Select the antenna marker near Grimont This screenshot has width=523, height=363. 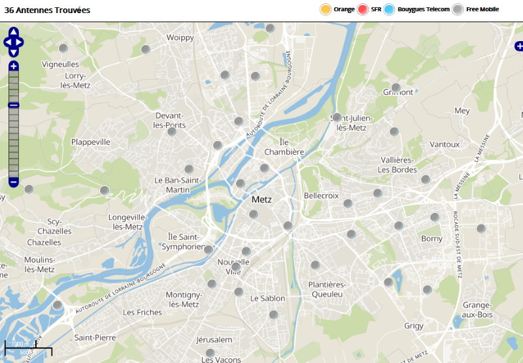tap(396, 87)
